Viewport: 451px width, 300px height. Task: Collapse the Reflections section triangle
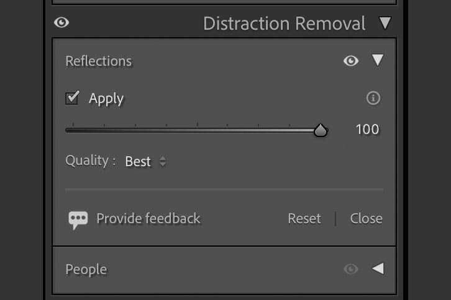(377, 60)
